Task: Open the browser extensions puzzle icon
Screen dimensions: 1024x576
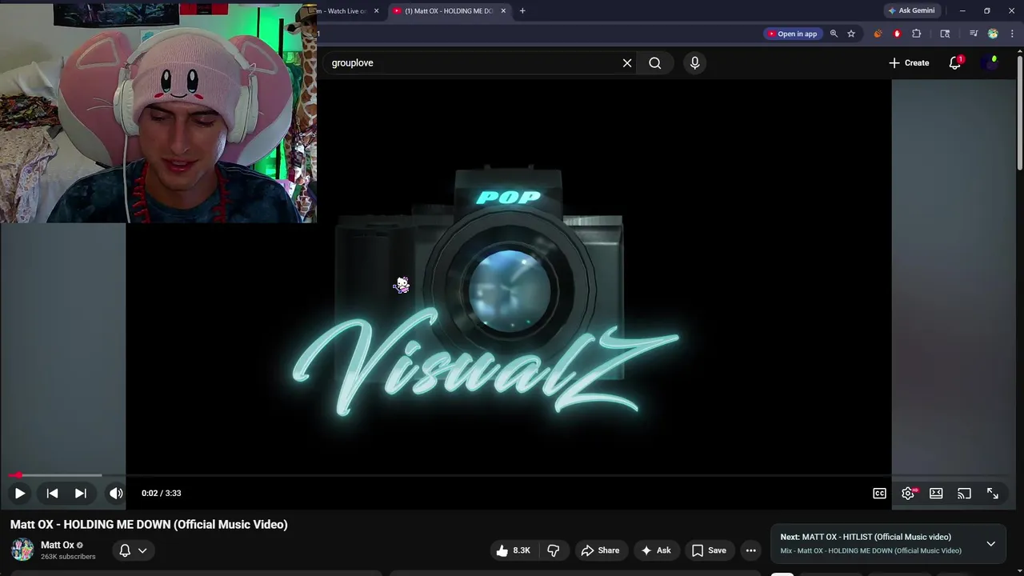Action: click(x=917, y=34)
